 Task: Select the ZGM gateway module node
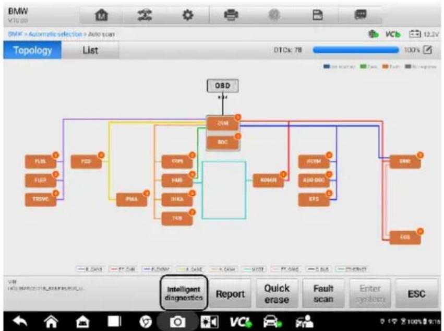223,123
